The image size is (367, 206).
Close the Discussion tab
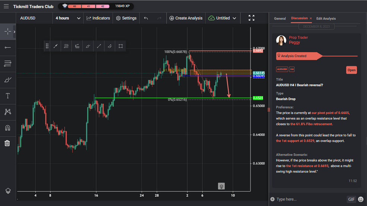tap(311, 18)
